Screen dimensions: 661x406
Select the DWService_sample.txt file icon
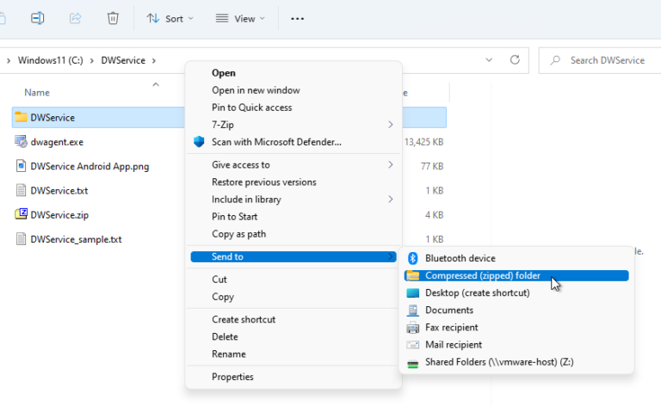tap(21, 239)
